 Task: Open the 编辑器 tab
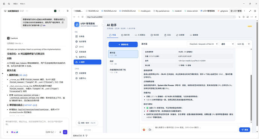tap(194, 35)
